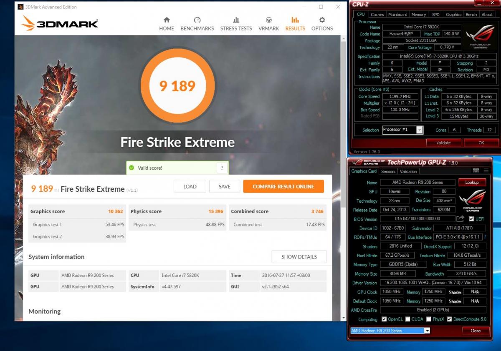Switch to the SPD tab in CPU-Z

(435, 15)
